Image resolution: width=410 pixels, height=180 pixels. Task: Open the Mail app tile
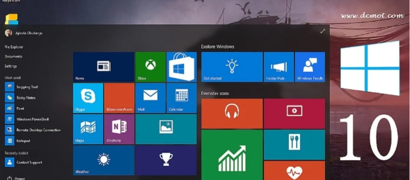(150, 98)
